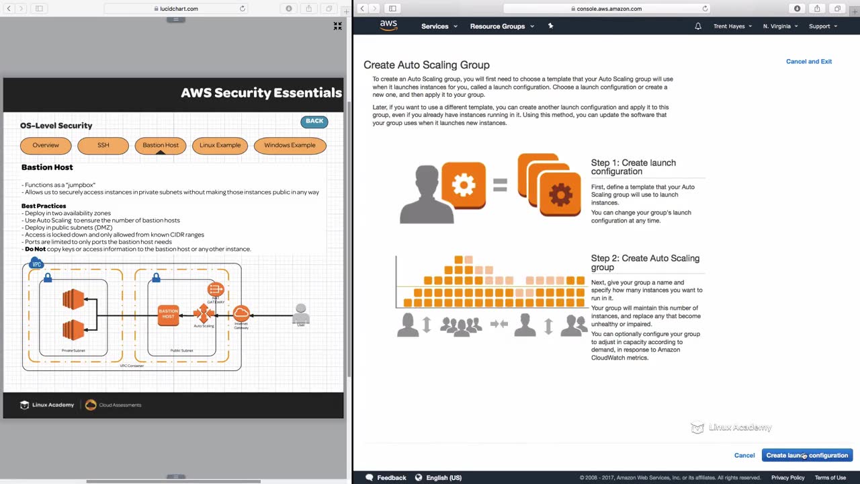Change region via N. Virginia dropdown
Viewport: 860px width, 484px height.
tap(780, 26)
